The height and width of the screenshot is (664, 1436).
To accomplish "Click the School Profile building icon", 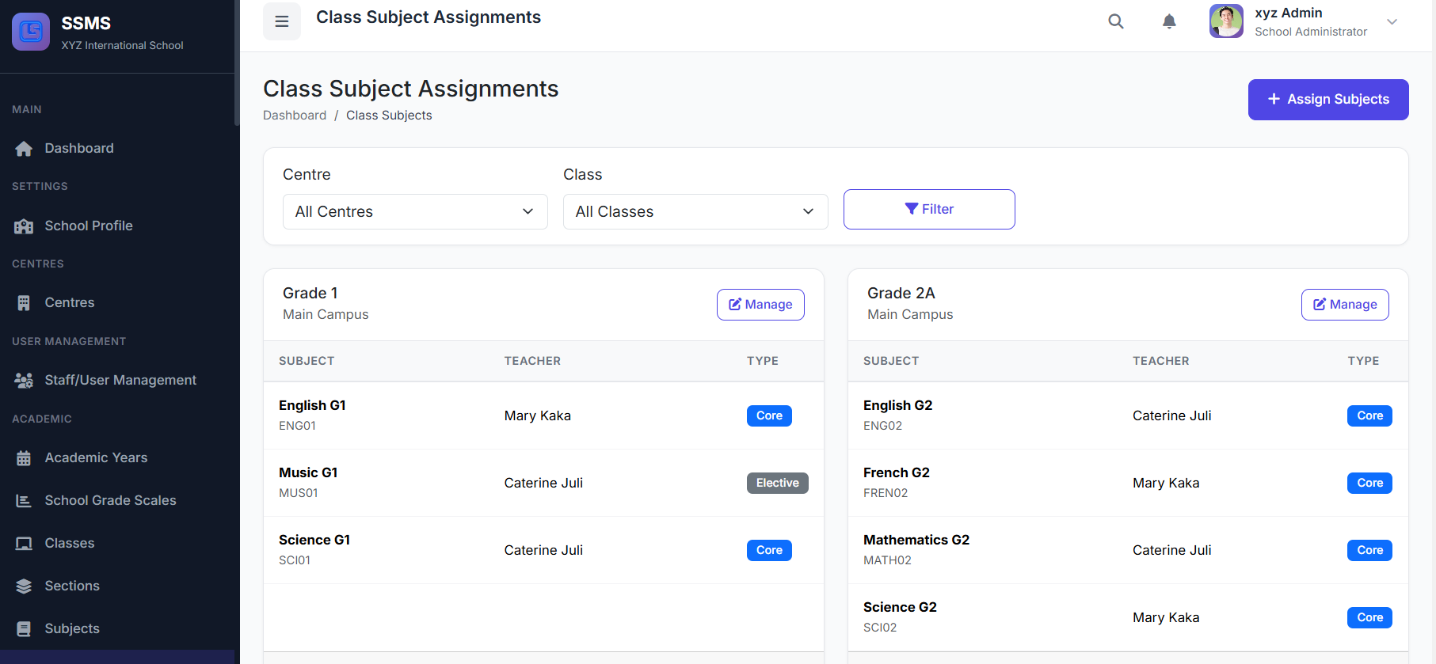I will coord(24,226).
